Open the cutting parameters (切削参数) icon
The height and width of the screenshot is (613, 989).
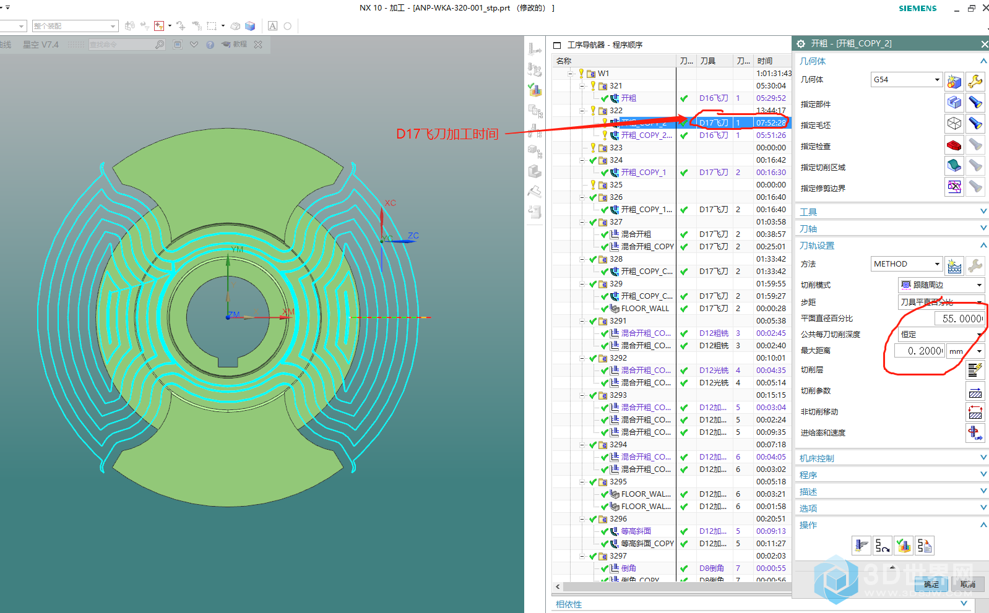[x=975, y=391]
